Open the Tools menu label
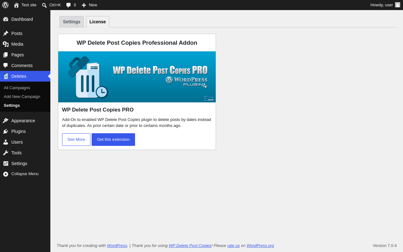This screenshot has height=252, width=403. 17,153
